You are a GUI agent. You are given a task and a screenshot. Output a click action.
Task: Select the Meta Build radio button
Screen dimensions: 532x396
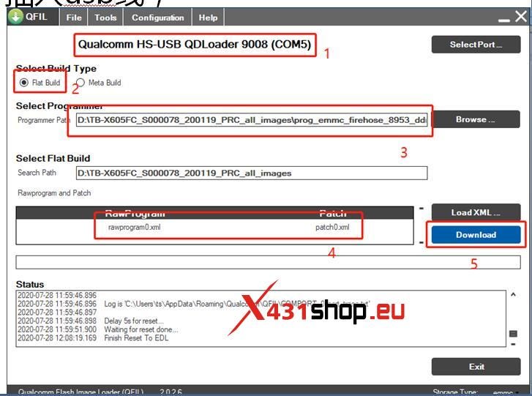click(80, 83)
